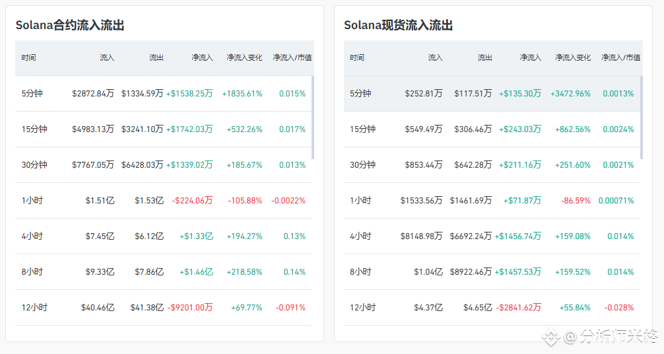Sort futures table by 流出 header
This screenshot has height=354, width=664.
[156, 57]
